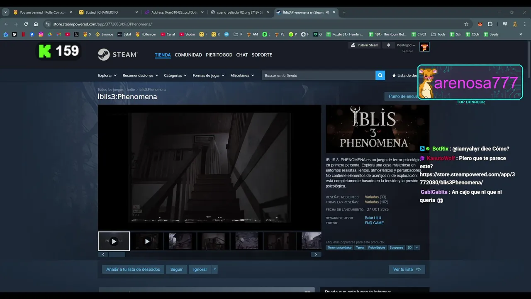
Task: Play first trailer thumbnail in strip
Action: 114,241
